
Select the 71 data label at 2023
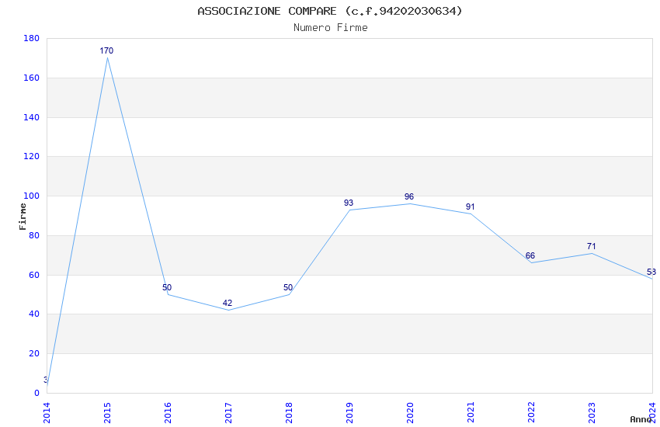pyautogui.click(x=592, y=246)
